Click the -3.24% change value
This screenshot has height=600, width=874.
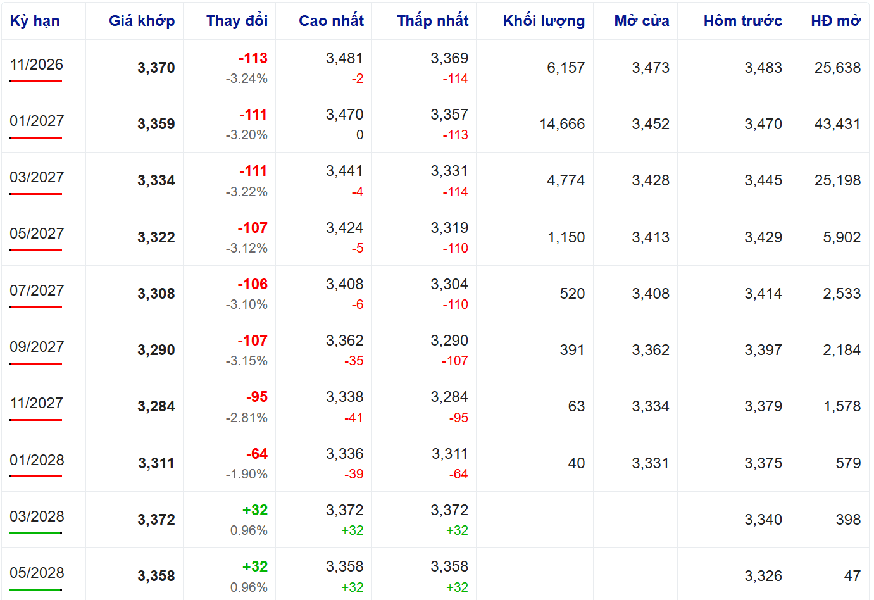coord(246,78)
